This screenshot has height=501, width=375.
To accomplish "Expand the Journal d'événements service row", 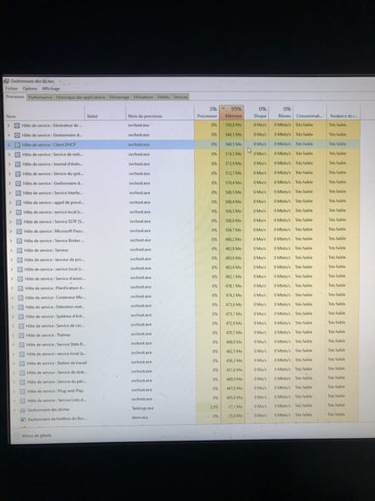I will [9, 164].
